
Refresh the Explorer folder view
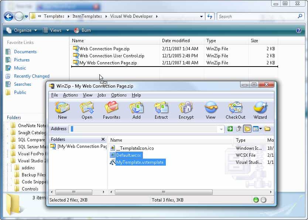210,17
